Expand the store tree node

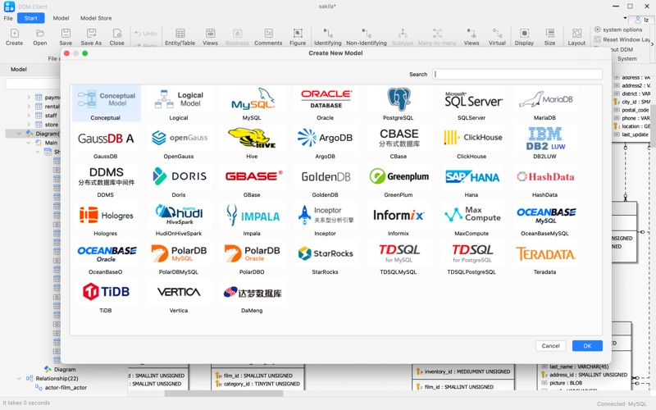coord(29,125)
